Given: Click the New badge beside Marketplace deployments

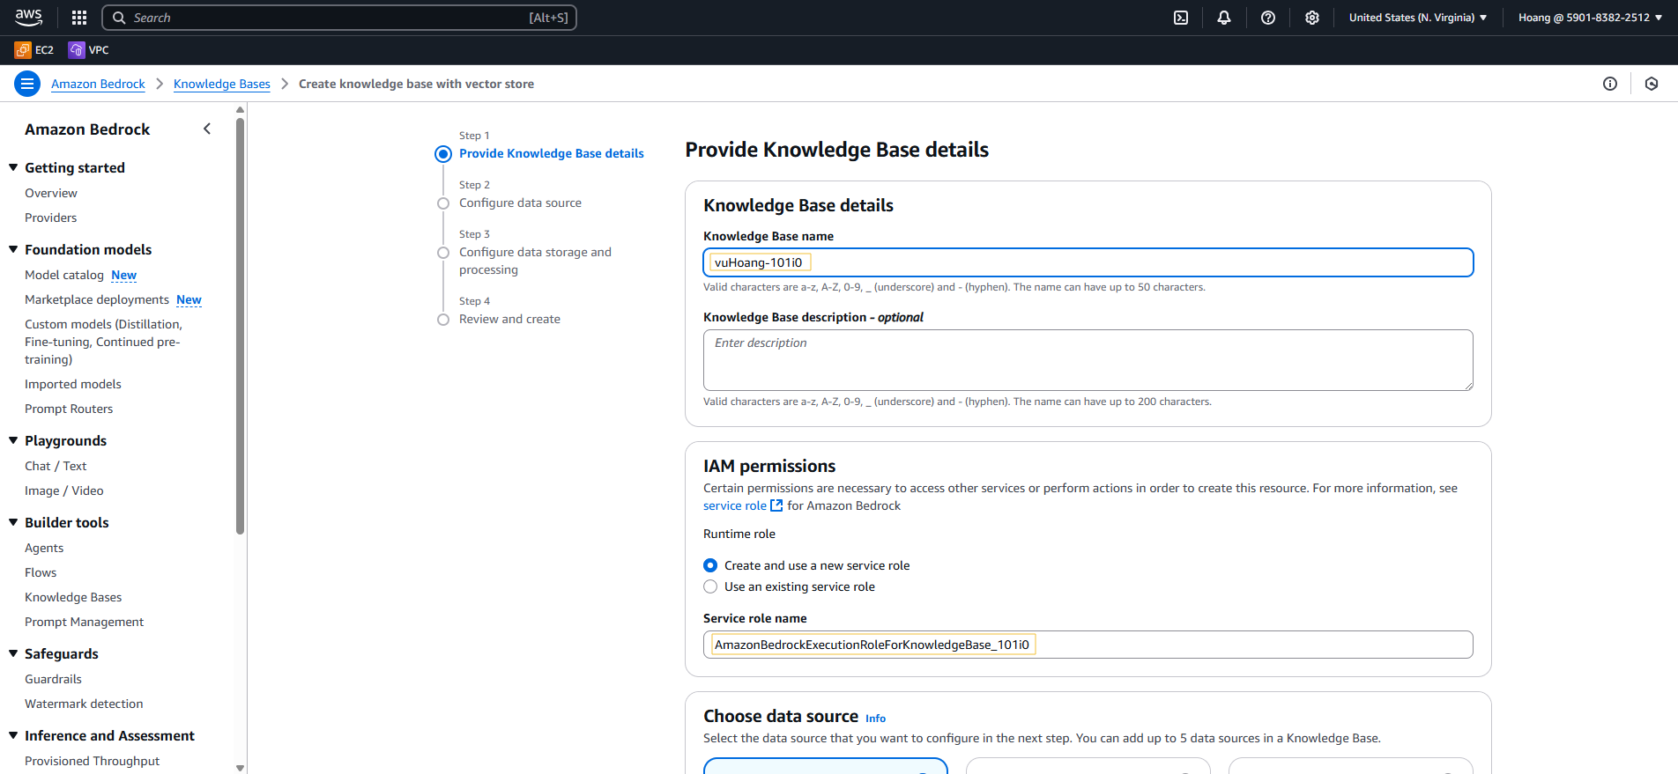Looking at the screenshot, I should click(x=189, y=300).
